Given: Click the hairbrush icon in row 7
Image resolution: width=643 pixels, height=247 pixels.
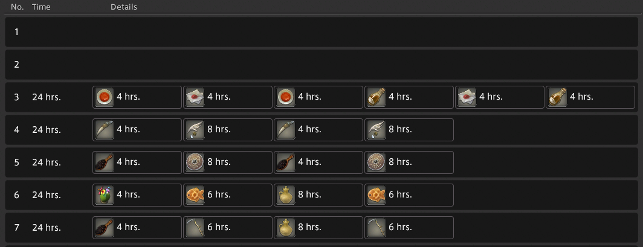Looking at the screenshot, I should [x=105, y=227].
